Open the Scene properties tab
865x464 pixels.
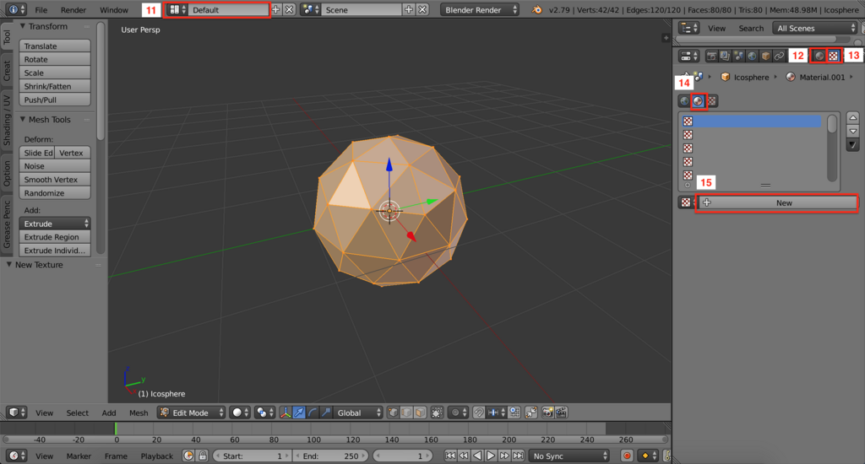(738, 57)
